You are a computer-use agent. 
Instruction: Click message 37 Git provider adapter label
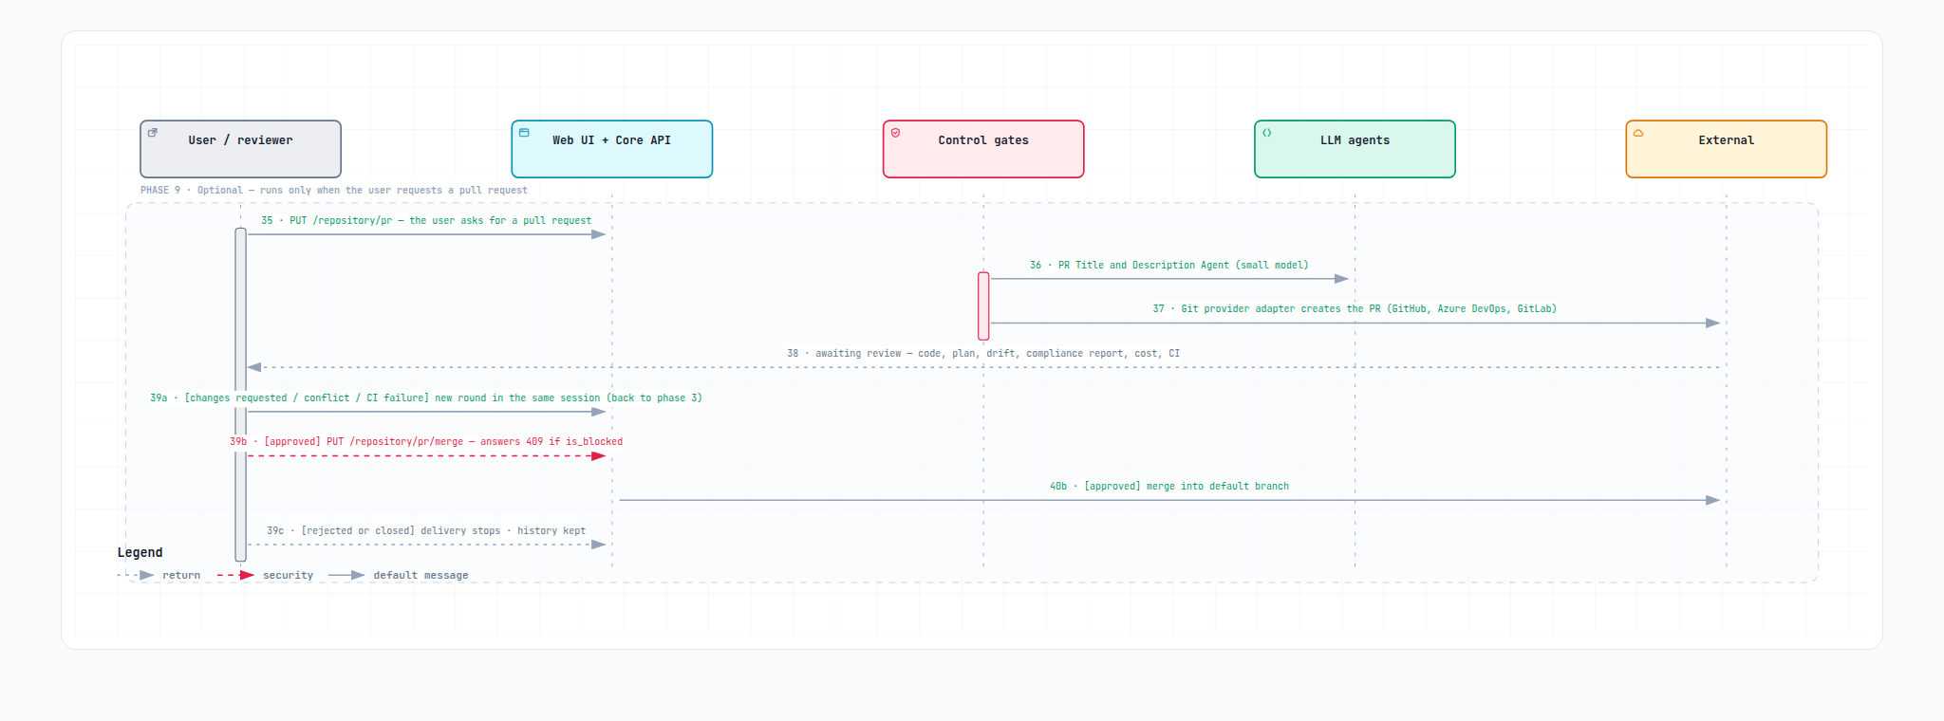point(1355,308)
